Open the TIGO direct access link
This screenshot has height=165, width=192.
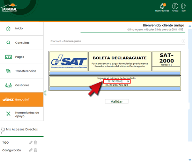tap(6, 143)
